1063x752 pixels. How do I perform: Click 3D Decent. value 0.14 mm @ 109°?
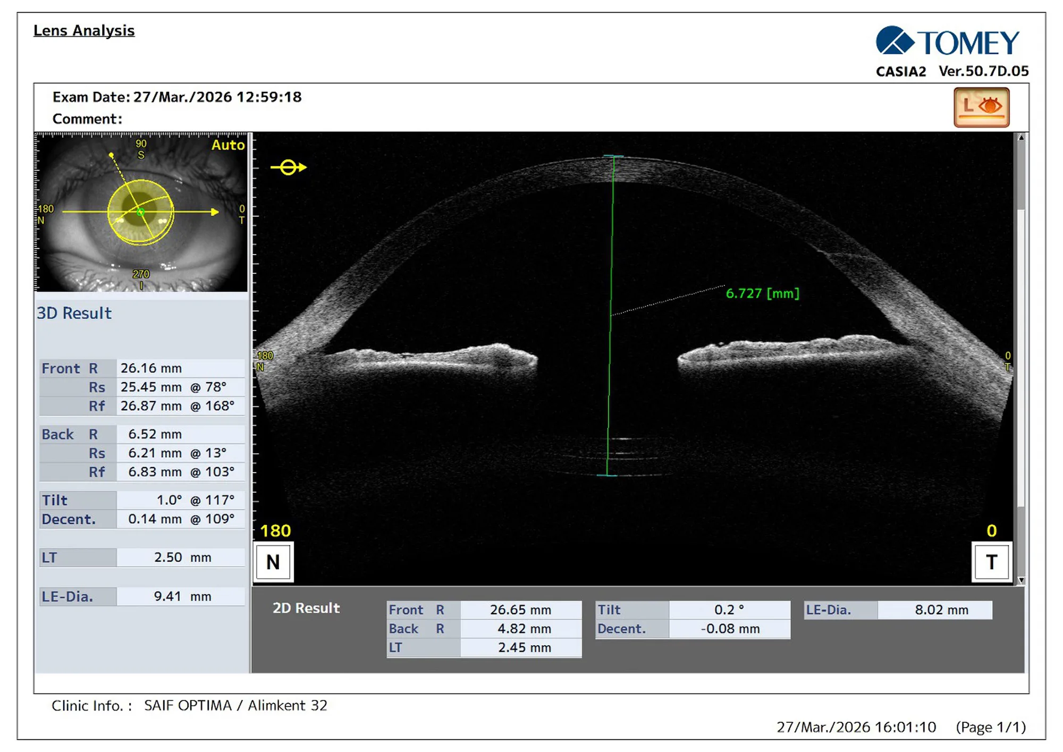(181, 519)
